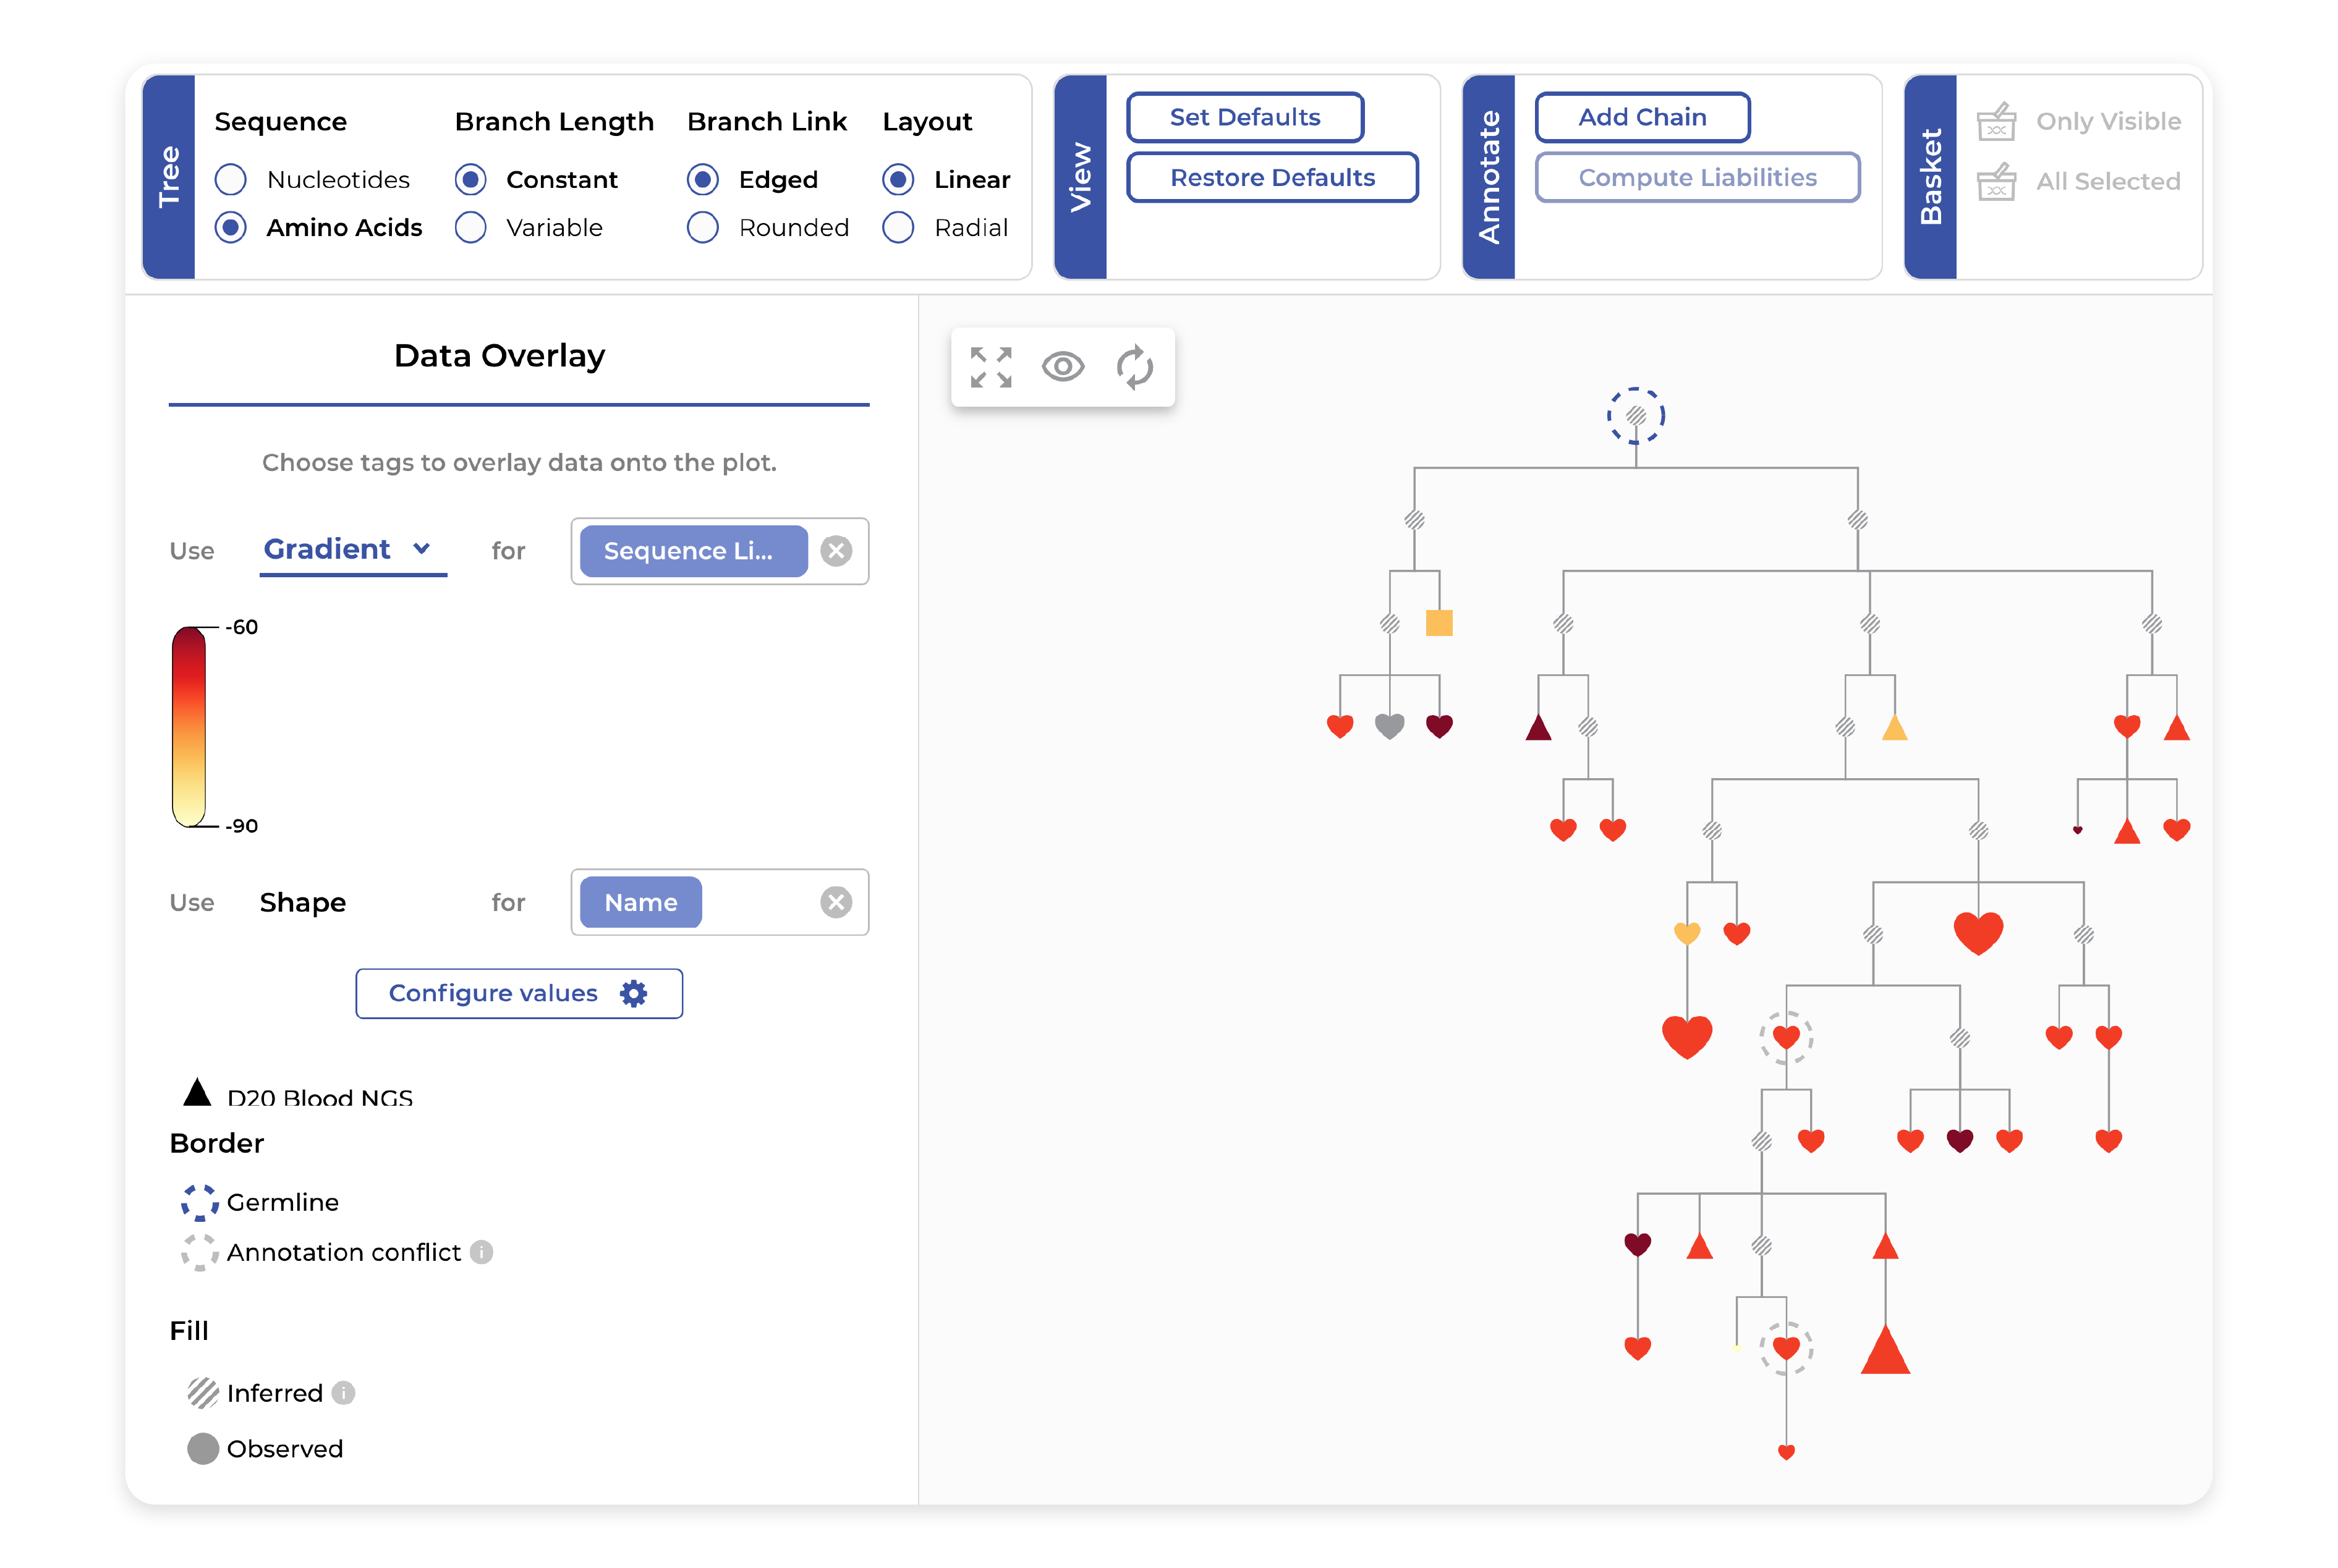The height and width of the screenshot is (1568, 2338).
Task: Click the Set Defaults button
Action: (1245, 117)
